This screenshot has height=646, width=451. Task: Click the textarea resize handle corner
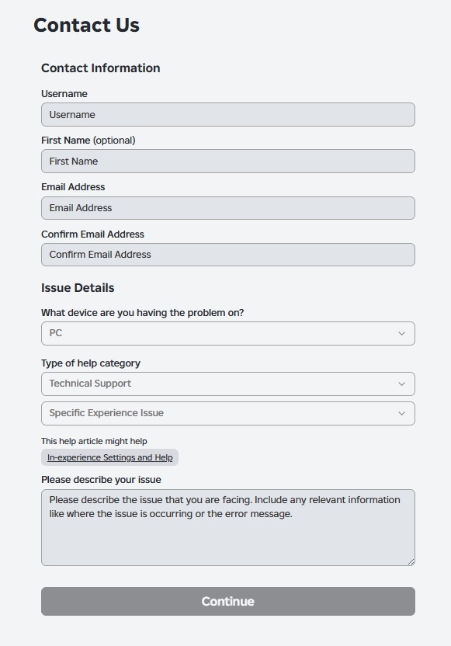411,562
